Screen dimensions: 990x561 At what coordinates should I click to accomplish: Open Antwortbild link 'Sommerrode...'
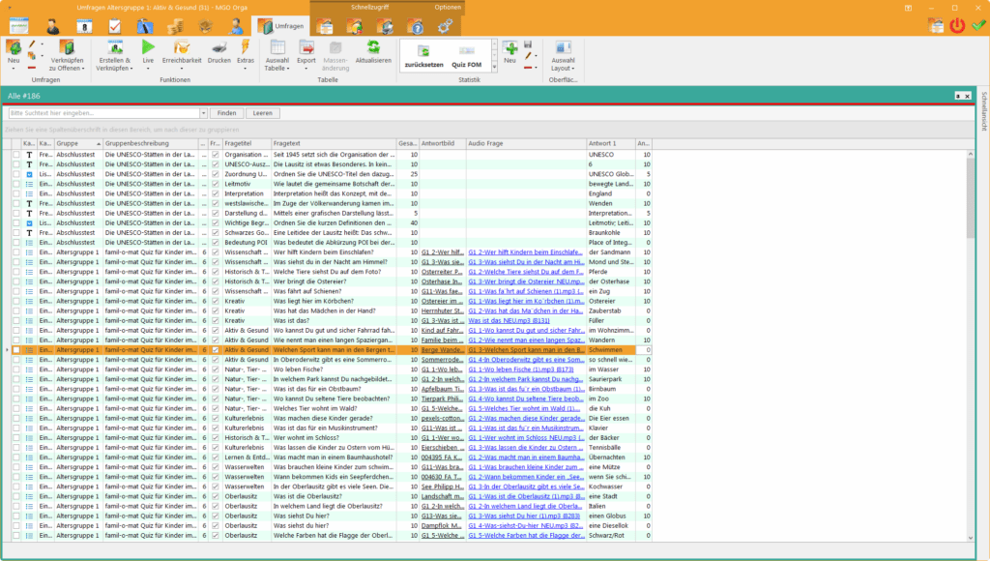tap(442, 360)
